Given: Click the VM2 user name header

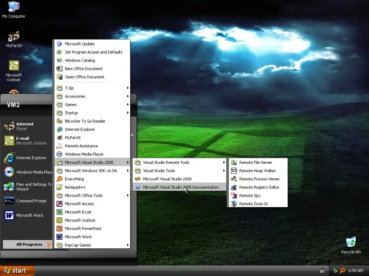Looking at the screenshot, I should click(x=13, y=105).
